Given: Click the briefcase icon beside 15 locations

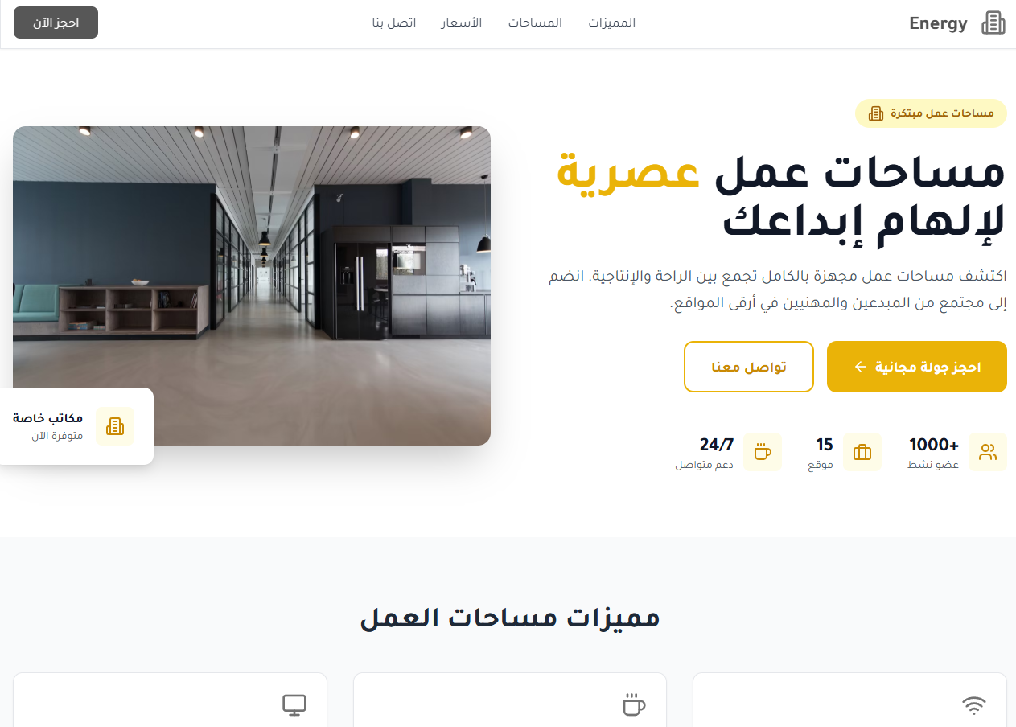Looking at the screenshot, I should pos(862,452).
